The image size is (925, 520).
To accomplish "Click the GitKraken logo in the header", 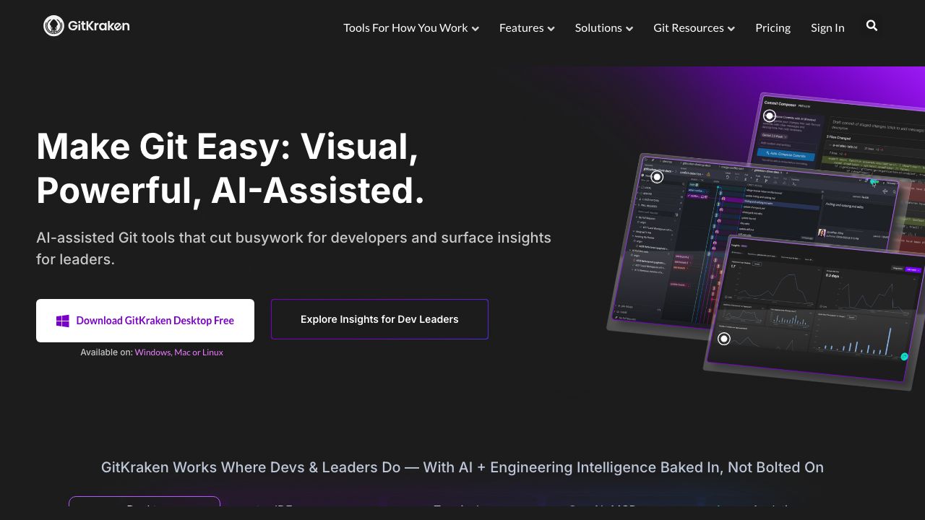I will coord(87,26).
